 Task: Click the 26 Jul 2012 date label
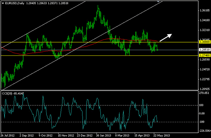8,136
